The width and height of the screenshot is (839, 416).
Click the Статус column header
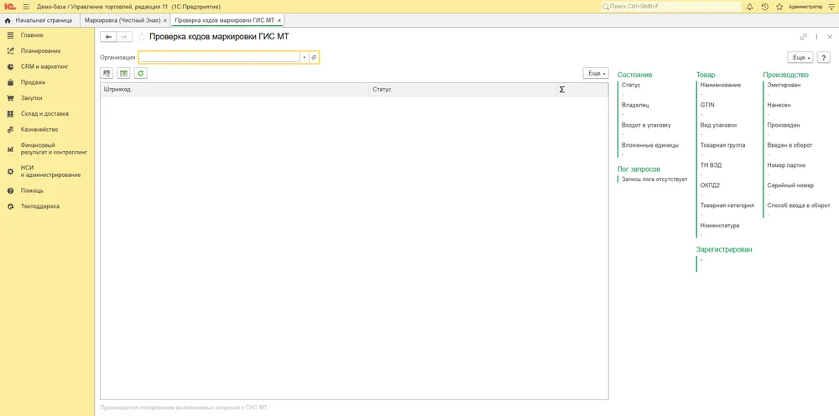click(462, 89)
